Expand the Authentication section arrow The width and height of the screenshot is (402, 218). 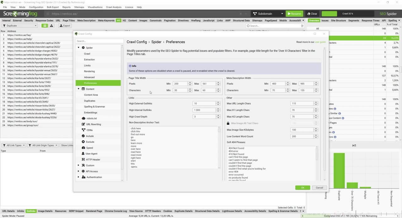coord(79,177)
